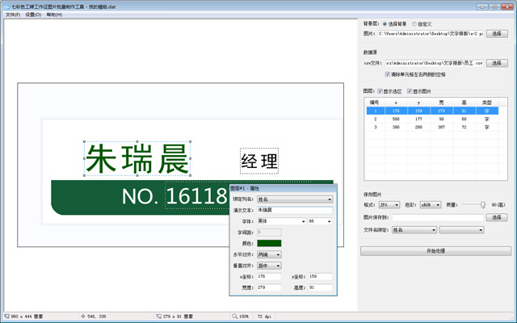The image size is (517, 323).
Task: Click the zoom magnifier icon showing 100%
Action: tap(234, 316)
